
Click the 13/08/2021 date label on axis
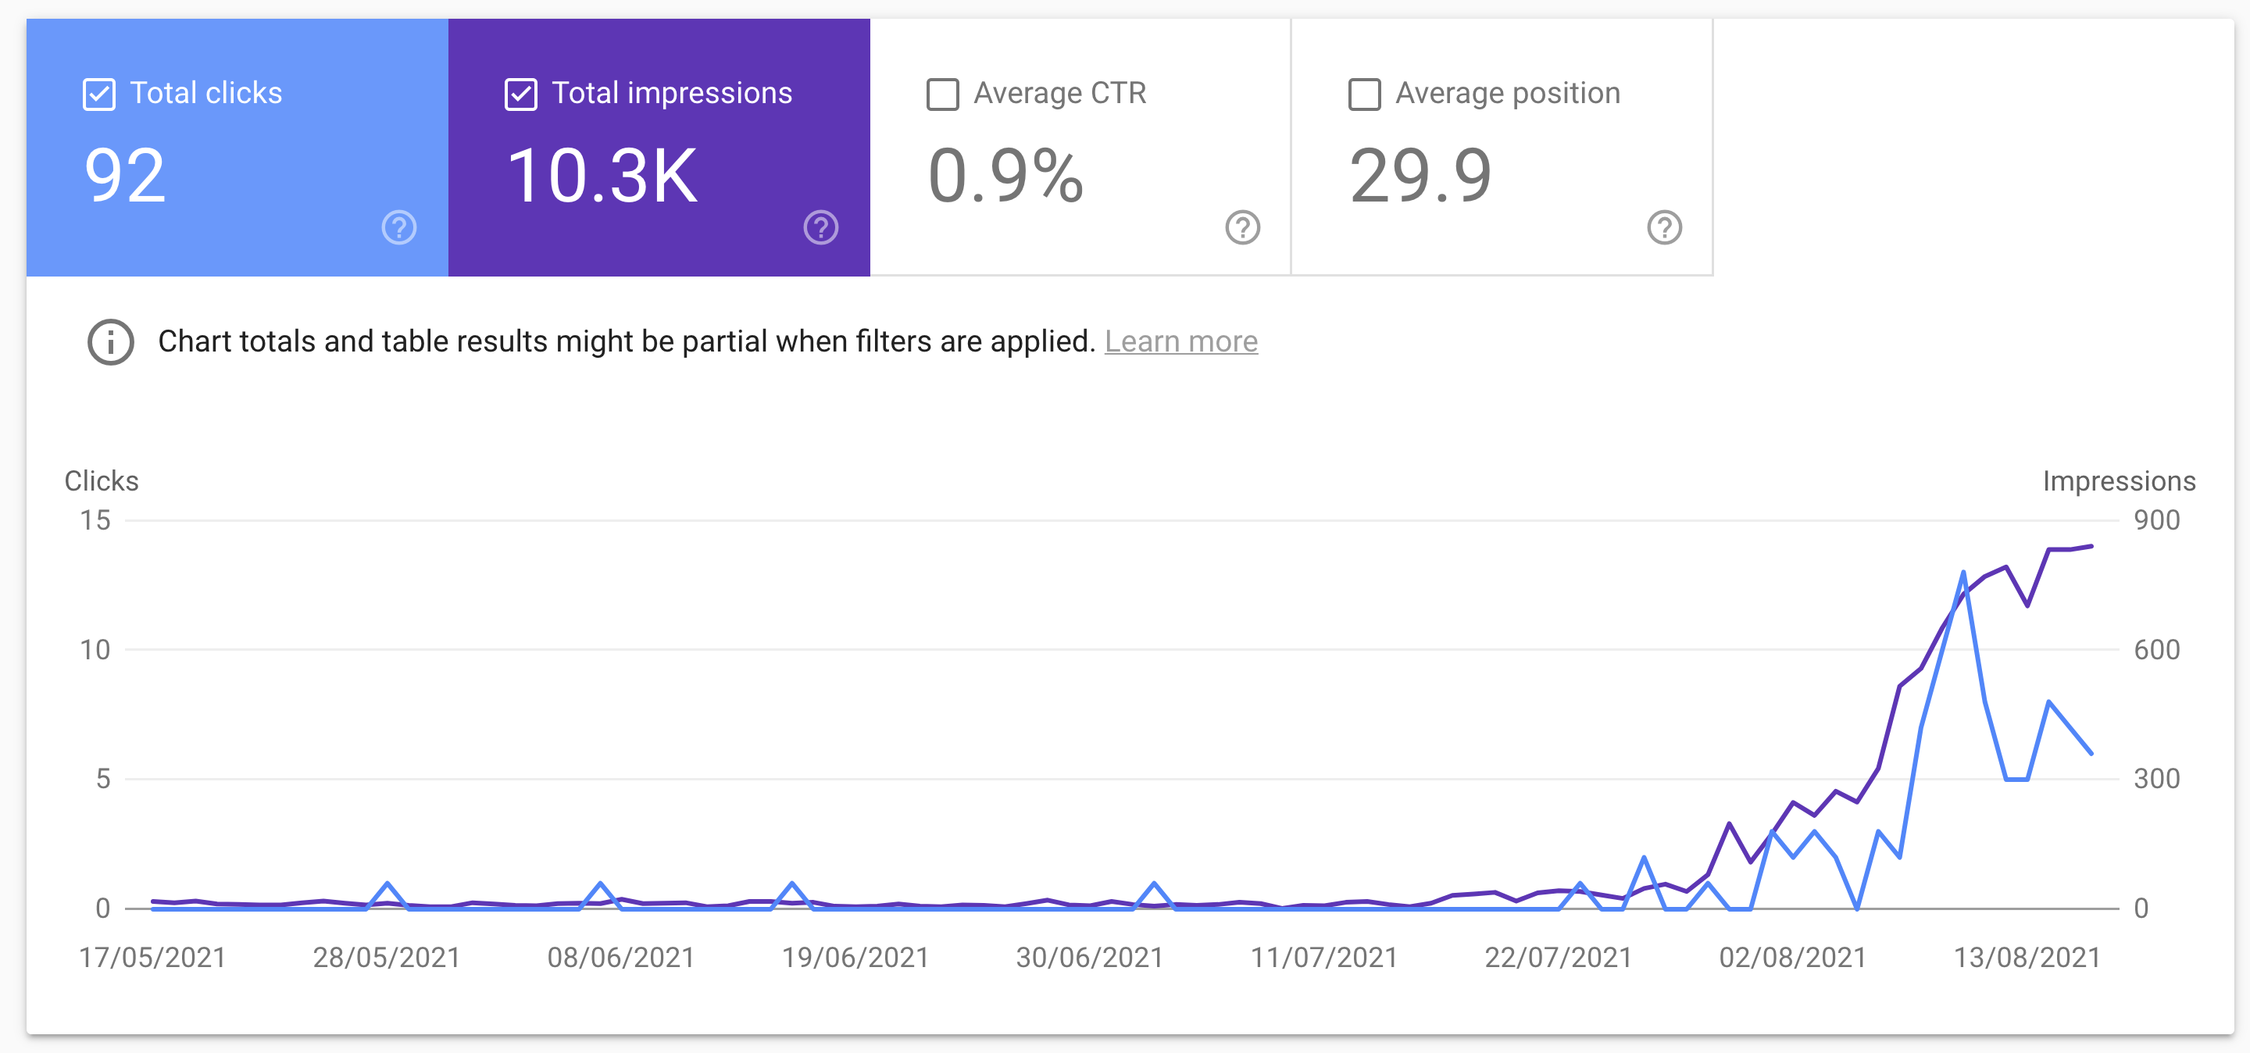tap(2027, 958)
